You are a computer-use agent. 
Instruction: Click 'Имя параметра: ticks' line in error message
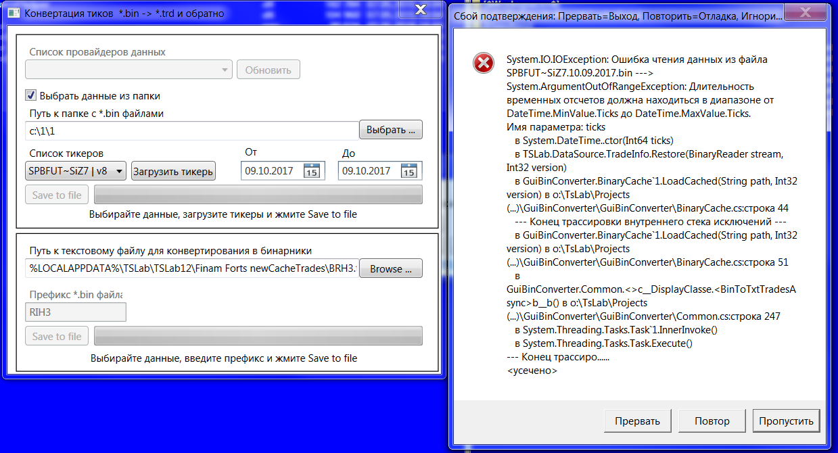point(556,126)
